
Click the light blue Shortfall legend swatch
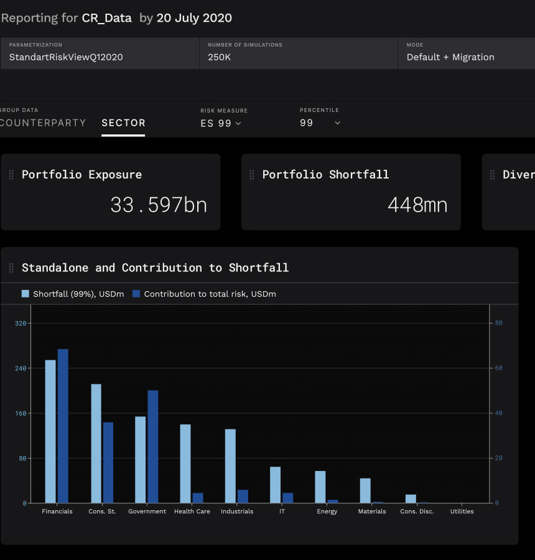pyautogui.click(x=26, y=294)
